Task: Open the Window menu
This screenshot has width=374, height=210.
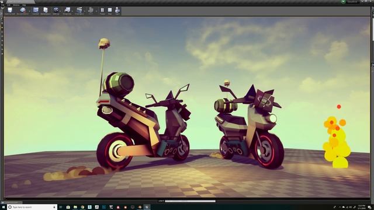Action: [x=16, y=5]
